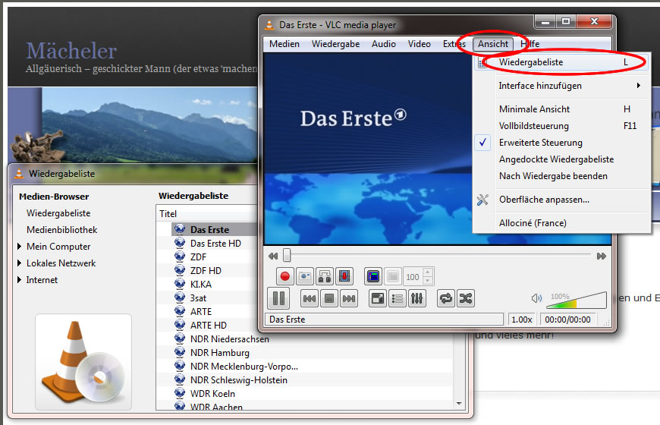Select ZDF HD channel in the playlist
Screen dimensions: 660x425
coord(206,271)
